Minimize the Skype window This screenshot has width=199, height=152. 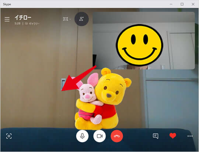(171, 4)
